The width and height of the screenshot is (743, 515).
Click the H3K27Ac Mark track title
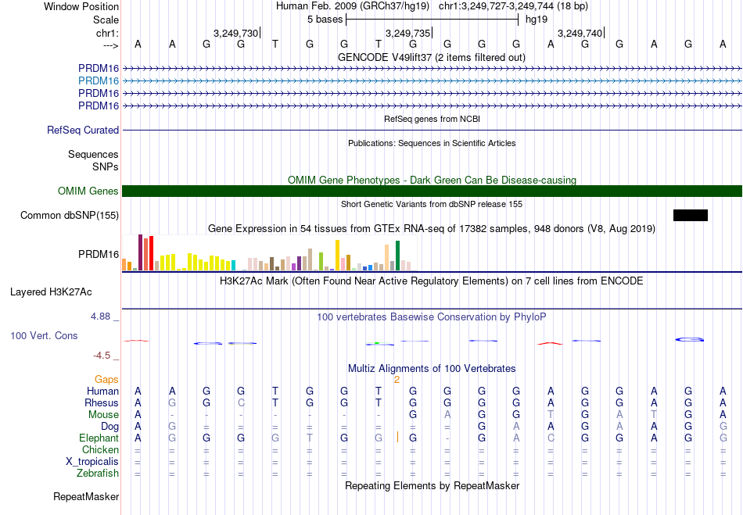tap(432, 281)
